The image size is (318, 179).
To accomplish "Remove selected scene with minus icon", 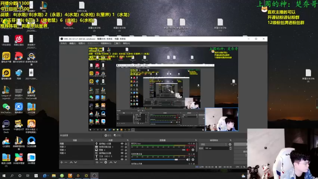I will pos(66,162).
